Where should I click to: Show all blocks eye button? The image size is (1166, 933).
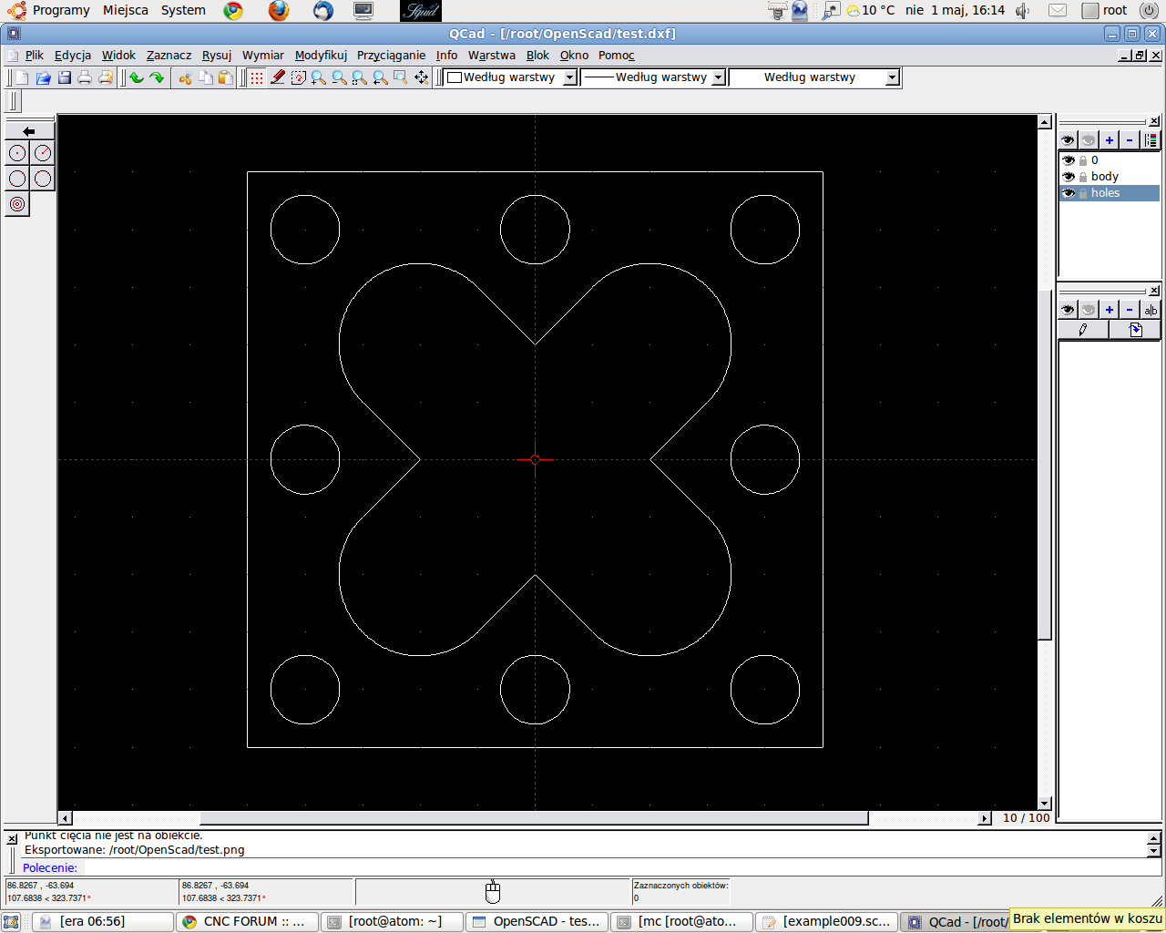coord(1068,310)
